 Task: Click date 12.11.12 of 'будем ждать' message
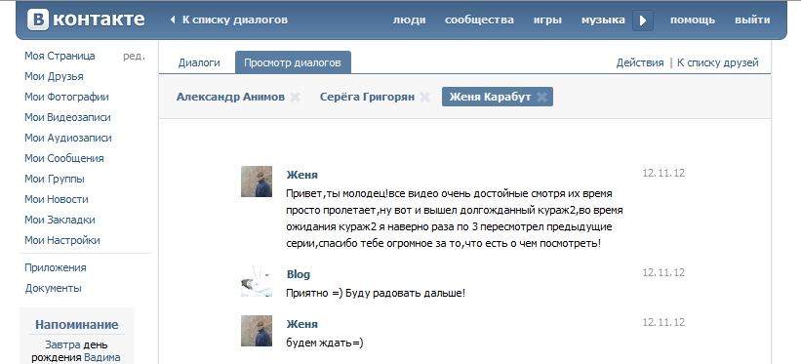point(663,322)
